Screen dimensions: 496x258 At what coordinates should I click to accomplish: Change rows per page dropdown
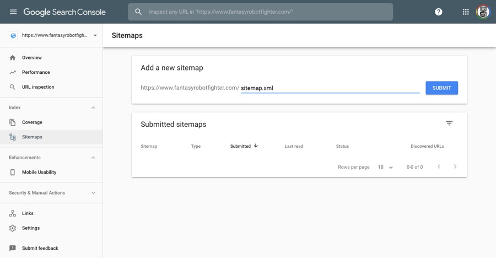click(x=385, y=167)
